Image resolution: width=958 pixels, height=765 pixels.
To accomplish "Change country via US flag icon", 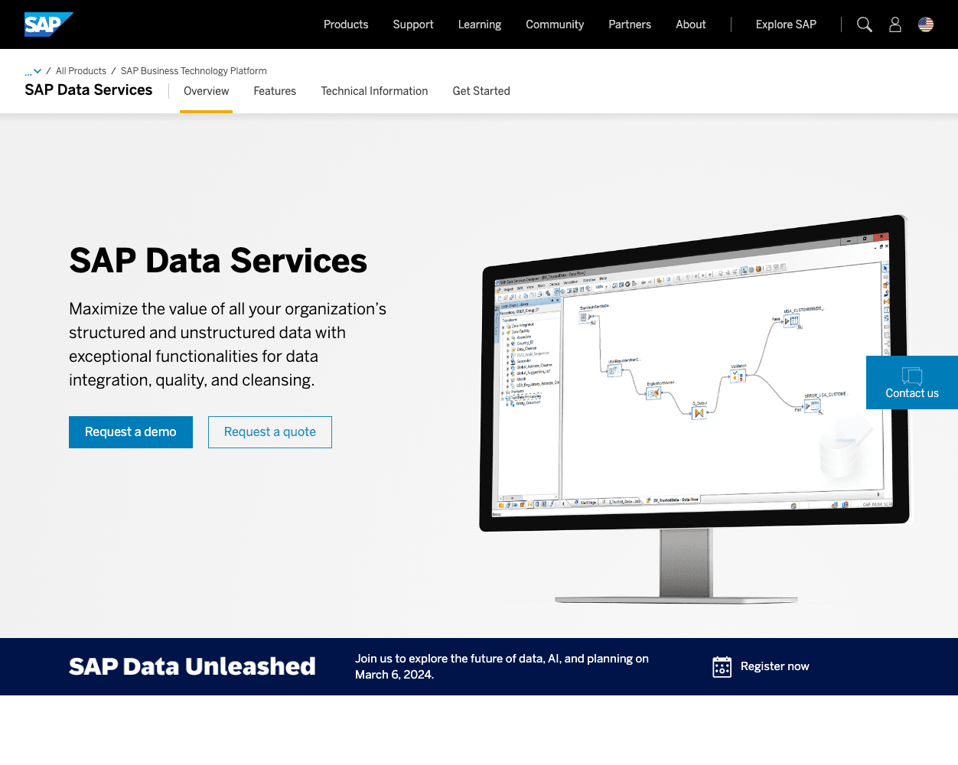I will [926, 24].
